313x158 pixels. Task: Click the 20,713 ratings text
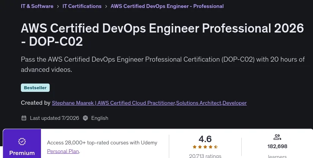(x=205, y=156)
